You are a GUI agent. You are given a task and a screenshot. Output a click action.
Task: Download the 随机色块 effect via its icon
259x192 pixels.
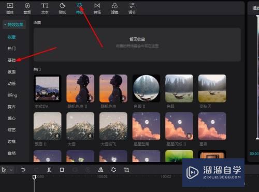123,98
